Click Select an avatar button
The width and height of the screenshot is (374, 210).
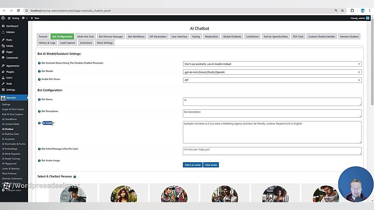pos(193,165)
